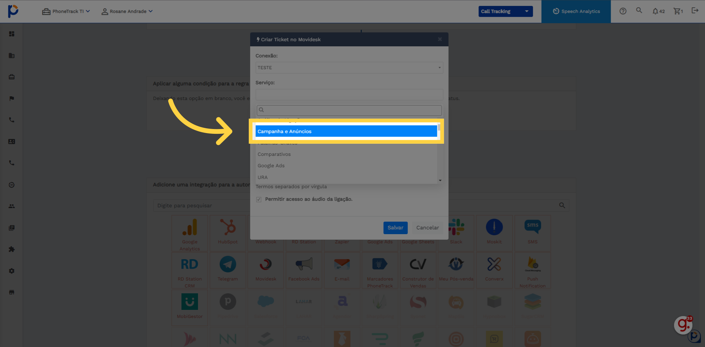Image resolution: width=705 pixels, height=347 pixels.
Task: Select Push Notification integration
Action: coord(532,271)
